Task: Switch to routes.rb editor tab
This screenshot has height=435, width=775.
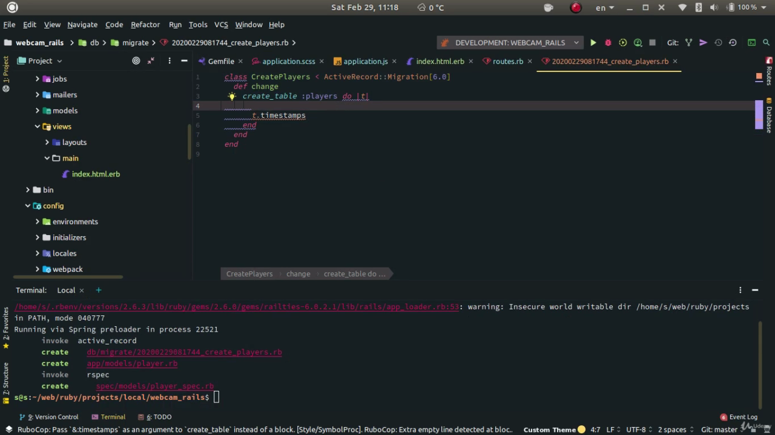Action: coord(507,61)
